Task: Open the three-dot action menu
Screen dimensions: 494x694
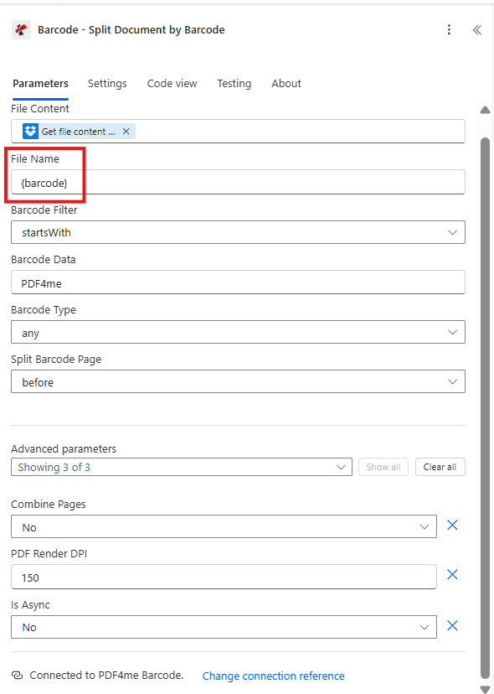Action: coord(449,29)
